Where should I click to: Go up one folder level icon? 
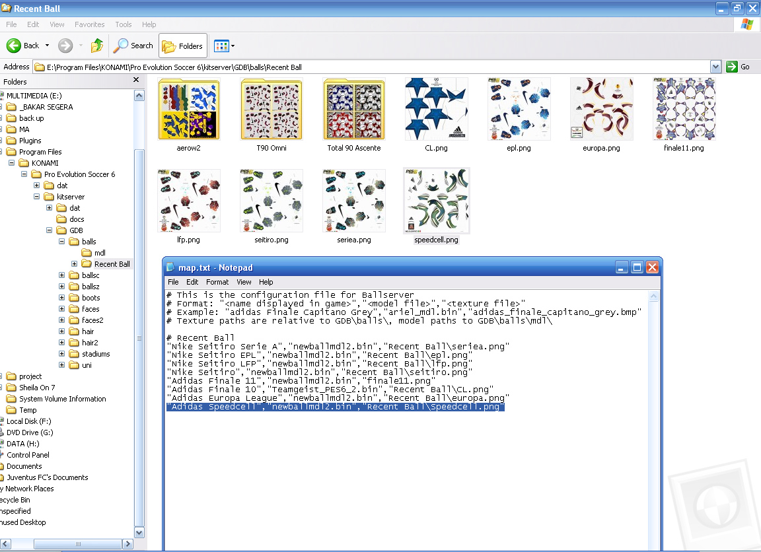[x=97, y=46]
